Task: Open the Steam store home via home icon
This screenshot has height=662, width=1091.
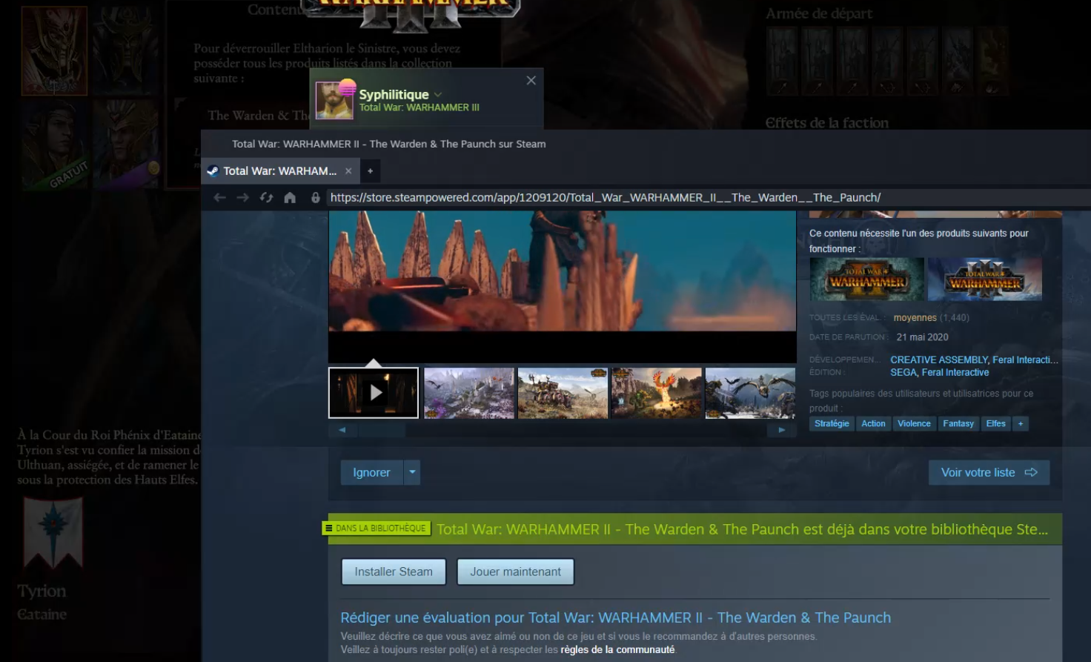Action: pyautogui.click(x=290, y=197)
